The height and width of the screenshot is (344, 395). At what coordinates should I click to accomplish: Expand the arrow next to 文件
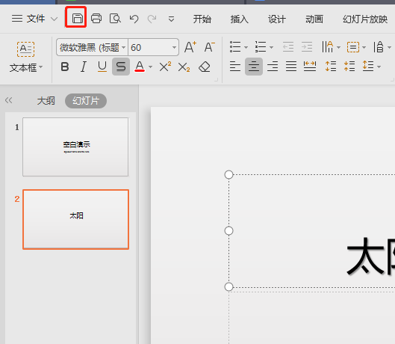pos(54,19)
